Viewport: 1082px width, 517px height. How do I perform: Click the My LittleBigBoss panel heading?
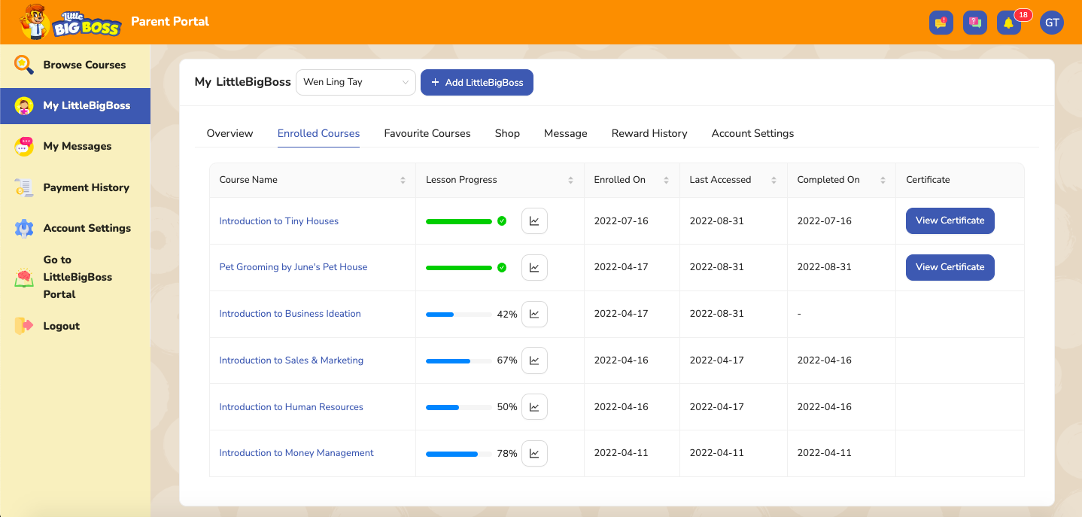click(x=242, y=82)
